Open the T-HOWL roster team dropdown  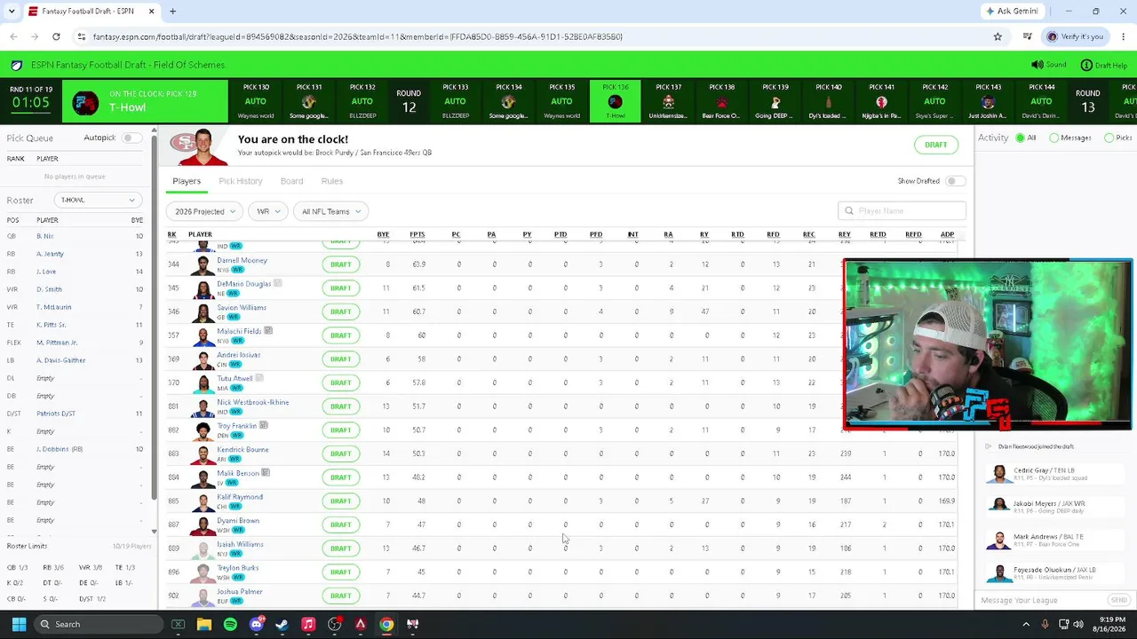click(98, 200)
